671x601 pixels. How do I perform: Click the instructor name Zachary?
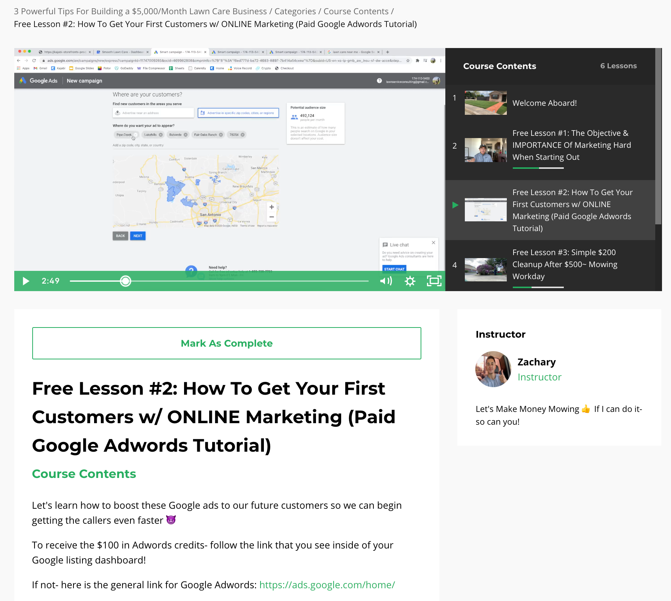[536, 362]
